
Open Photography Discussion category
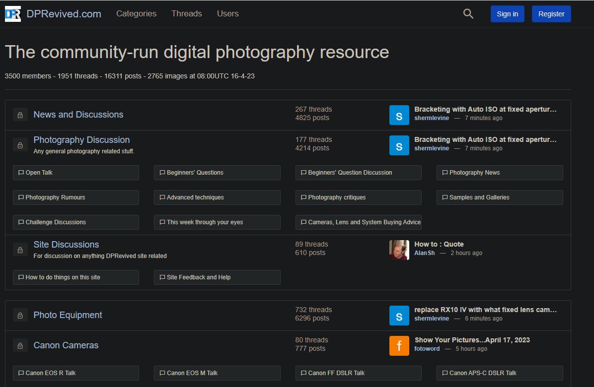pyautogui.click(x=81, y=140)
